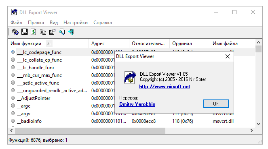
Task: Select the _badioinfo function name
Action: (29, 121)
